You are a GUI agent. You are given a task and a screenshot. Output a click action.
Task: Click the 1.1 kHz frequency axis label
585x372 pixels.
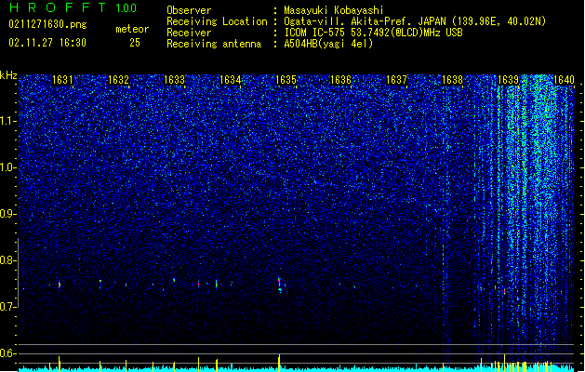pos(8,121)
